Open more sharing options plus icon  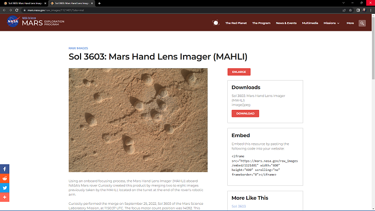pos(5,197)
